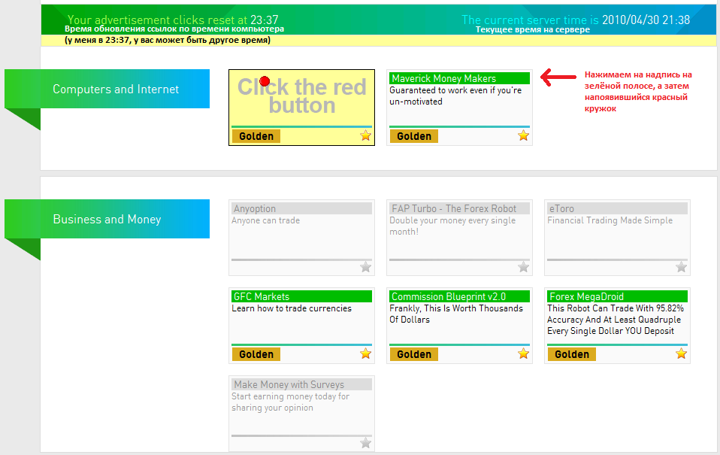This screenshot has width=720, height=455.
Task: Select the Business and Money category banner
Action: (x=107, y=220)
